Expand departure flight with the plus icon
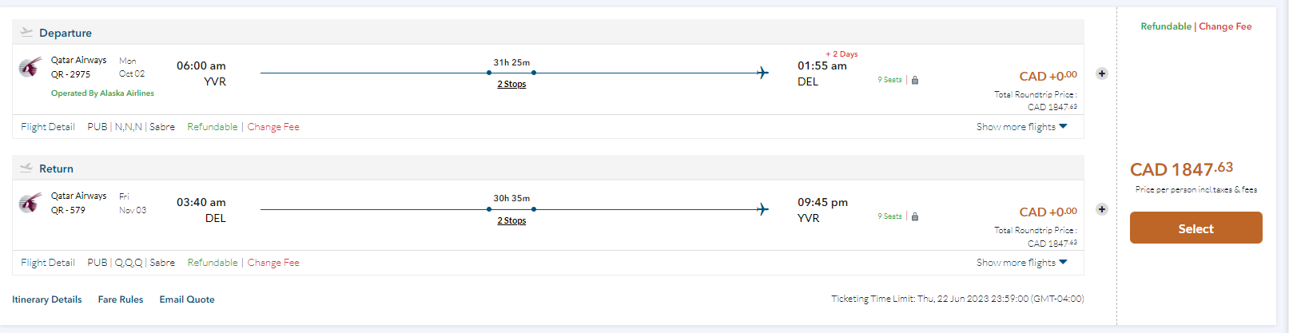The width and height of the screenshot is (1289, 333). coord(1101,73)
